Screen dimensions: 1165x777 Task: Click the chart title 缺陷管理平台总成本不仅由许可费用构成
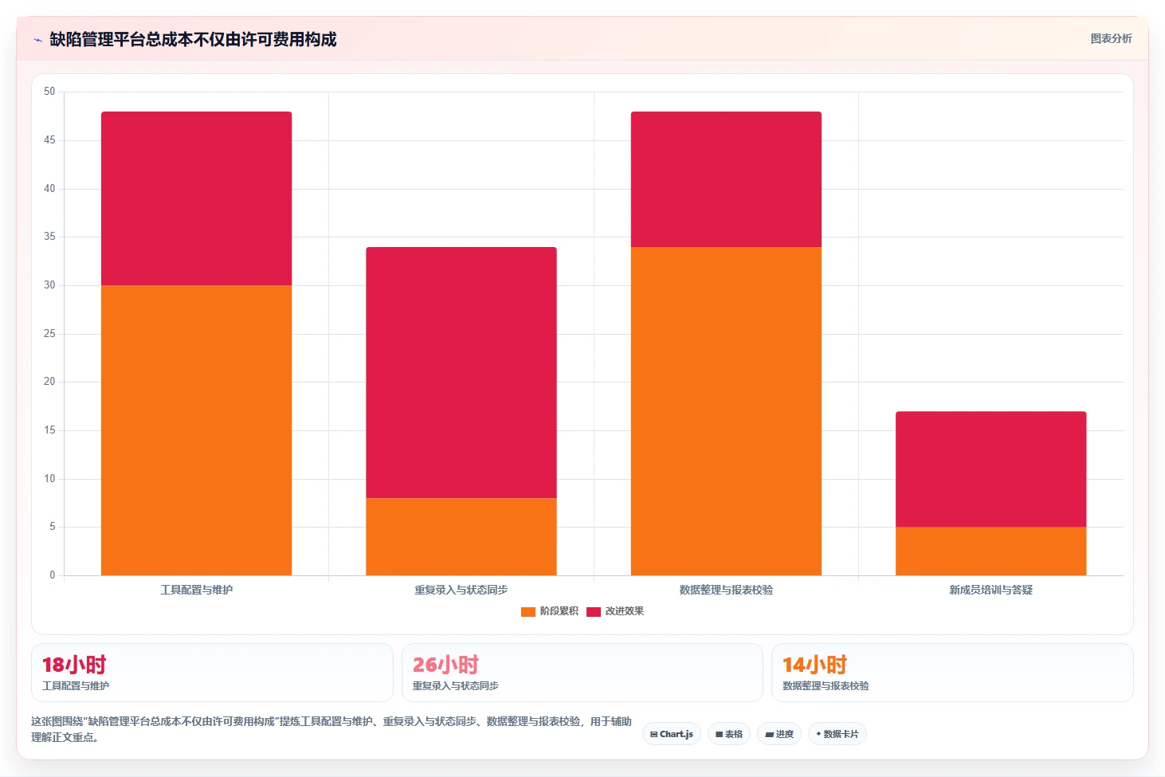[193, 39]
